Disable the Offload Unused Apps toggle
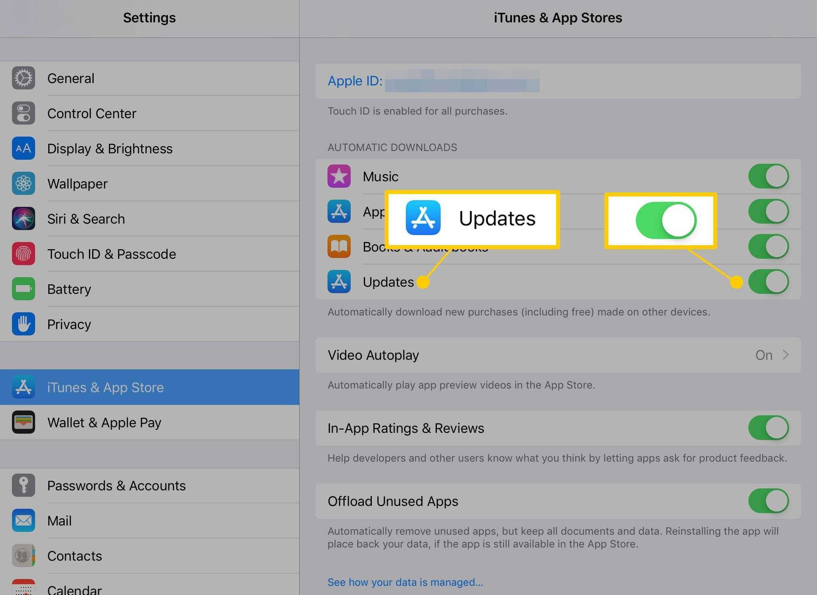This screenshot has width=817, height=595. tap(768, 501)
